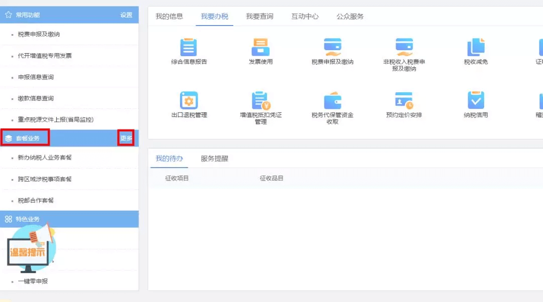Click 套餐业务 section title
The image size is (543, 302).
[28, 138]
